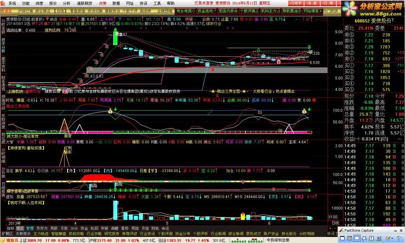Switch chart to 周股 period
The width and height of the screenshot is (405, 243).
[x=54, y=228]
